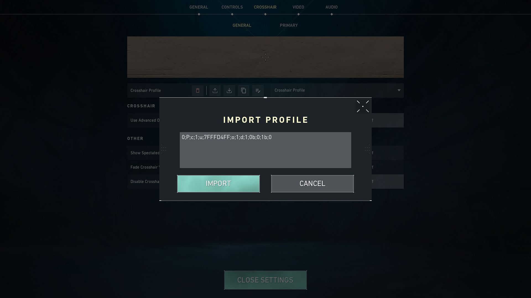Click the import crosshair profile icon
531x298 pixels.
click(229, 90)
